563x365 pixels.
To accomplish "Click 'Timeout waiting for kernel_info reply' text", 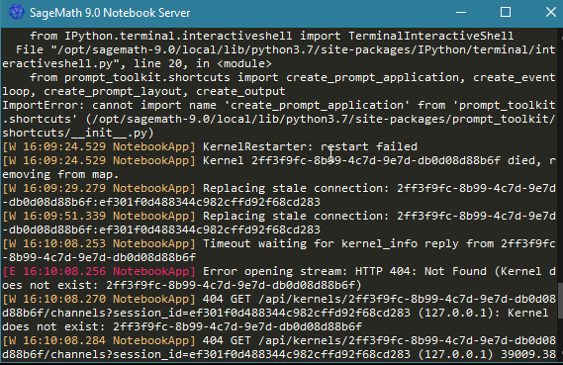I will point(330,243).
